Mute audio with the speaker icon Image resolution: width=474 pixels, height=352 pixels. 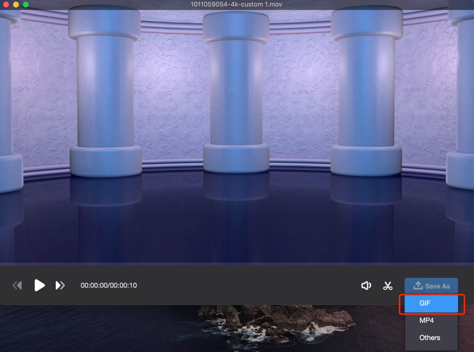coord(366,286)
